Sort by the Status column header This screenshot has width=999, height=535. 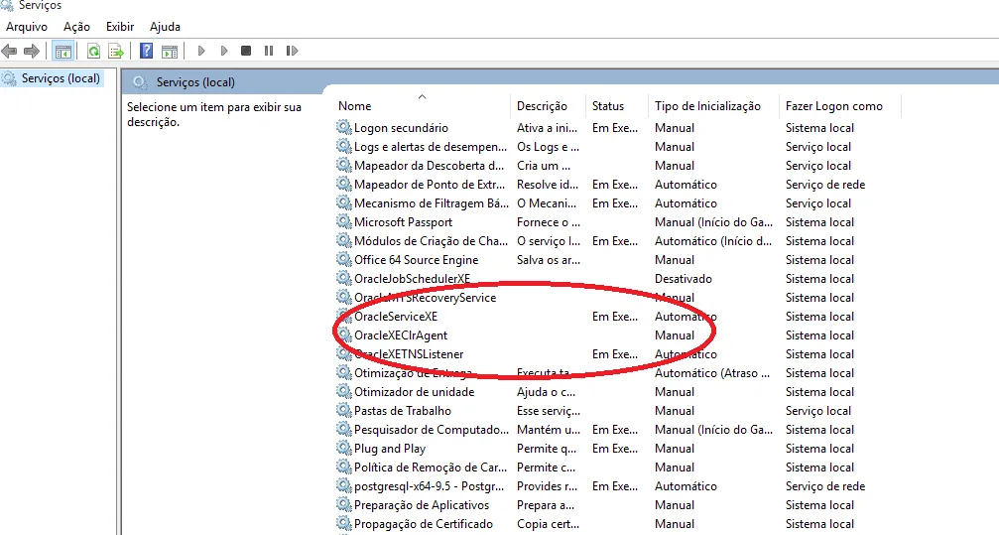click(608, 106)
